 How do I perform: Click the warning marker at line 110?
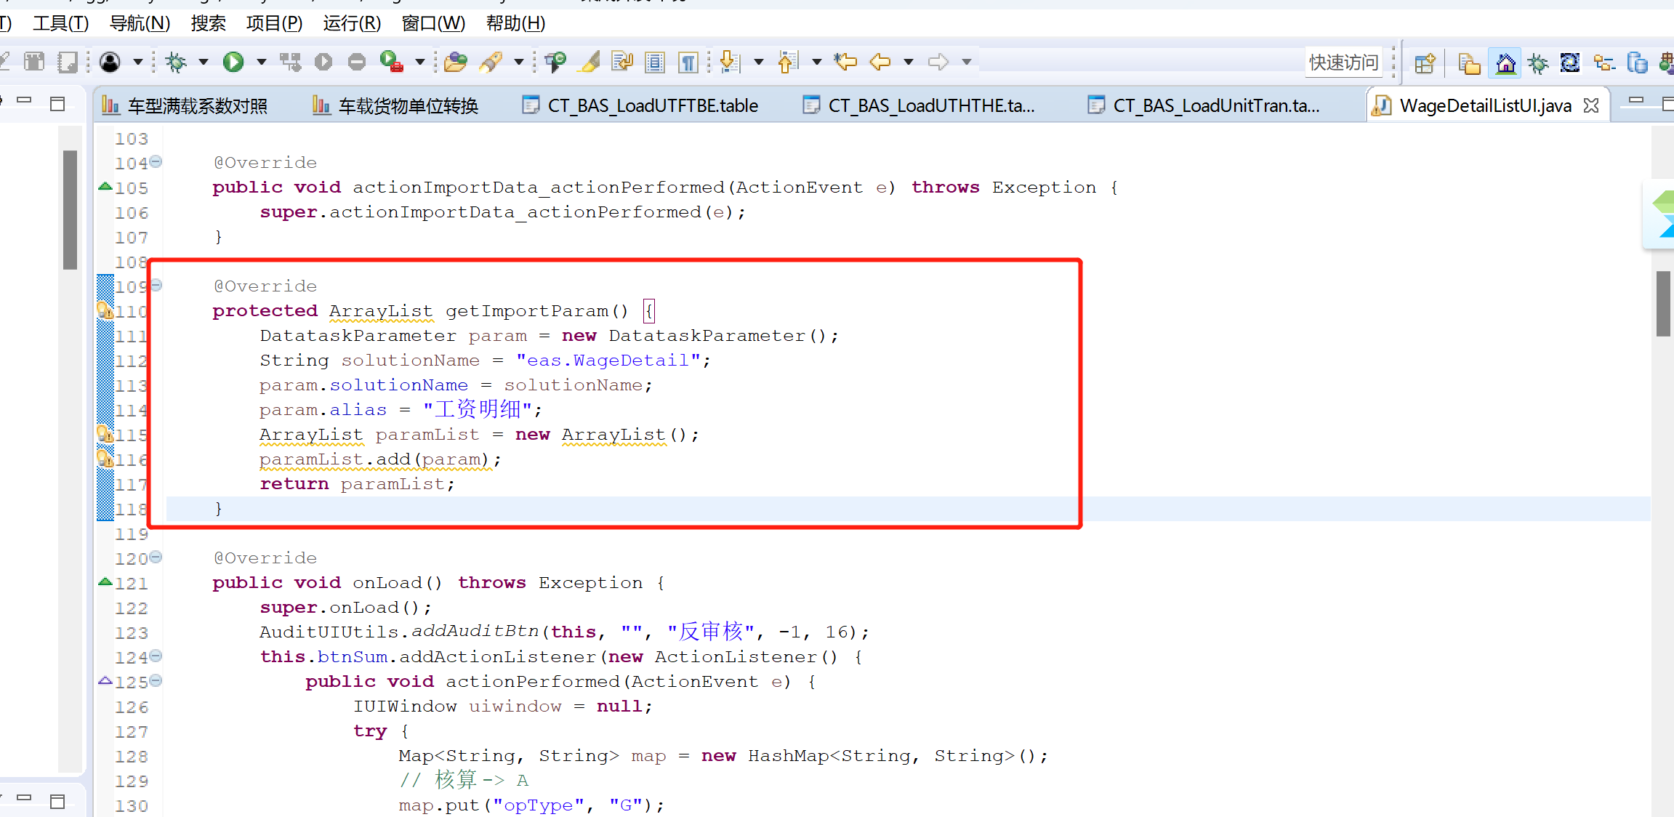105,311
